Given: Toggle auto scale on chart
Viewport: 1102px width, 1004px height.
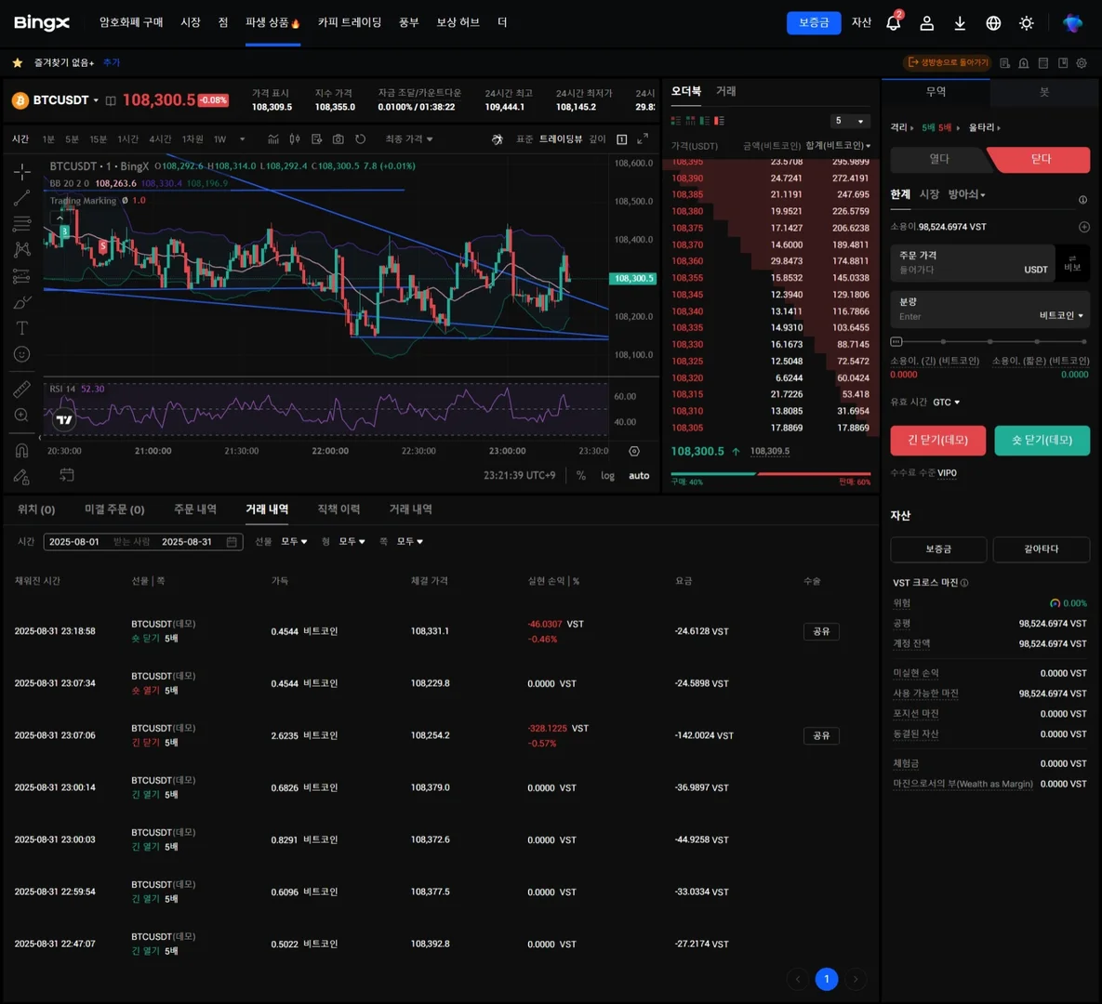Looking at the screenshot, I should pyautogui.click(x=639, y=476).
